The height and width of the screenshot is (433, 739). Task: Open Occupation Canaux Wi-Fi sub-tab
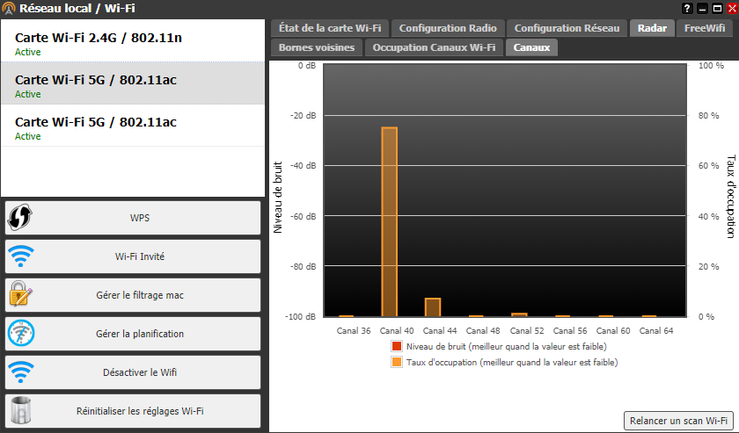pyautogui.click(x=434, y=47)
